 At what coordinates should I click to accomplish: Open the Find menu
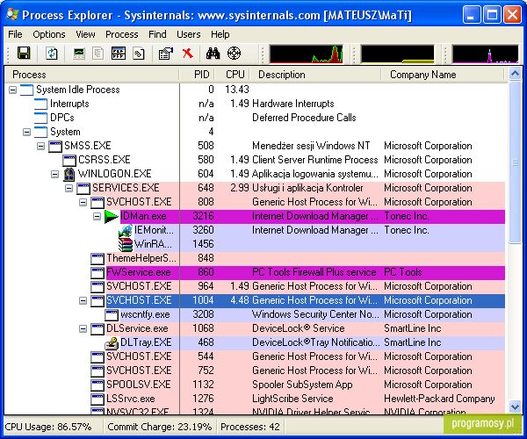(x=157, y=34)
